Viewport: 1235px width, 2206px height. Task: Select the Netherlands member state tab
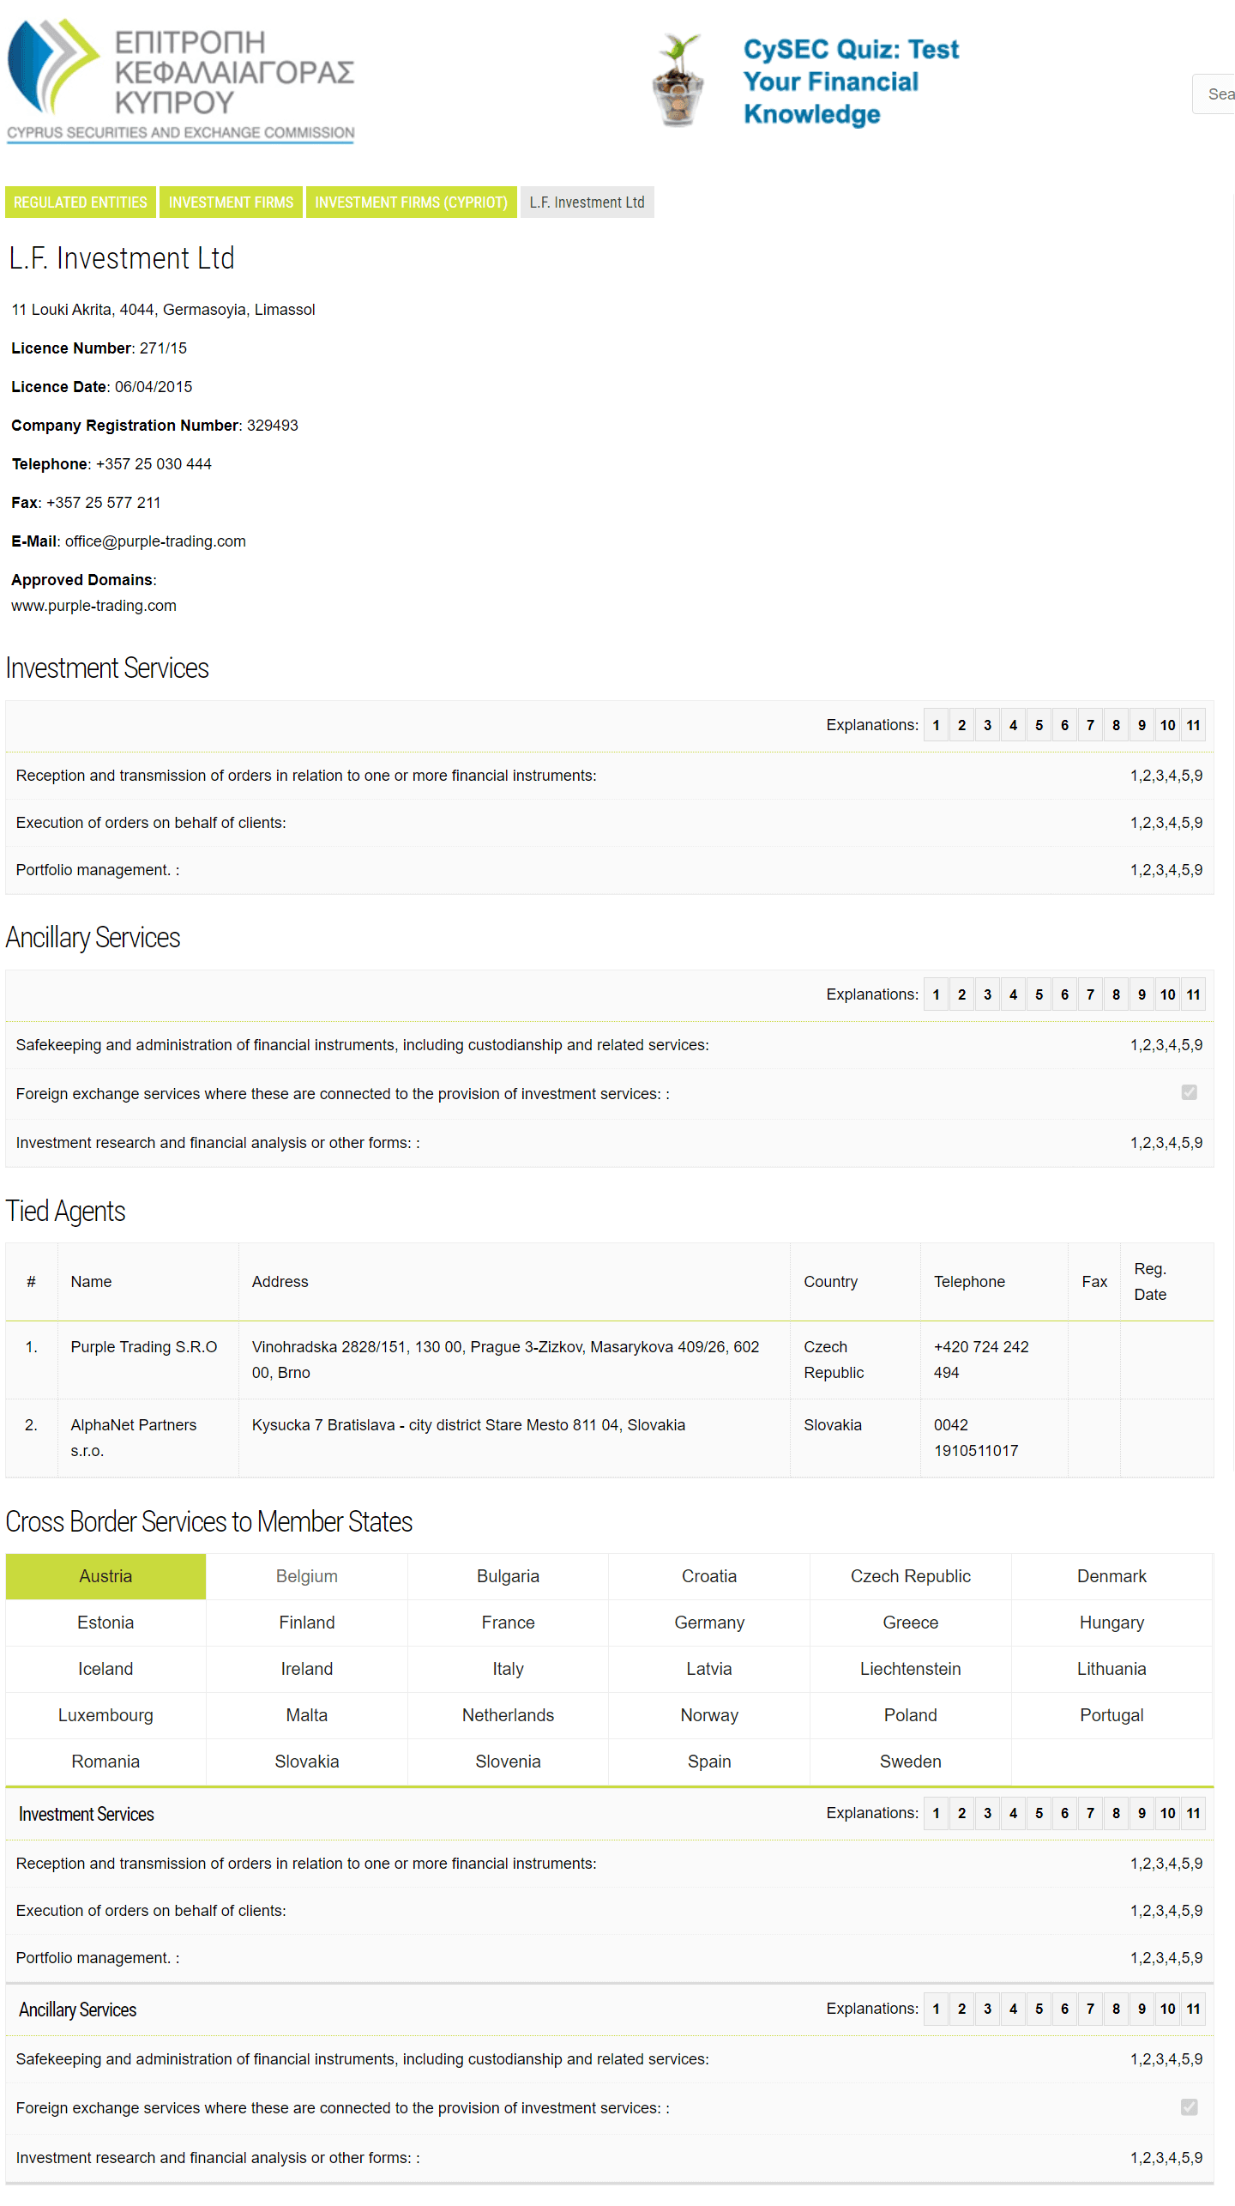click(508, 1715)
